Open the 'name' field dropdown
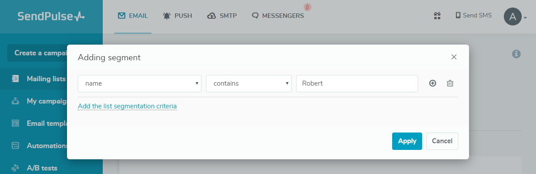The height and width of the screenshot is (174, 536). 139,83
